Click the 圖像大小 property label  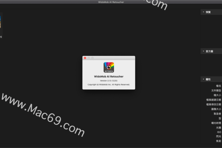(x=216, y=109)
